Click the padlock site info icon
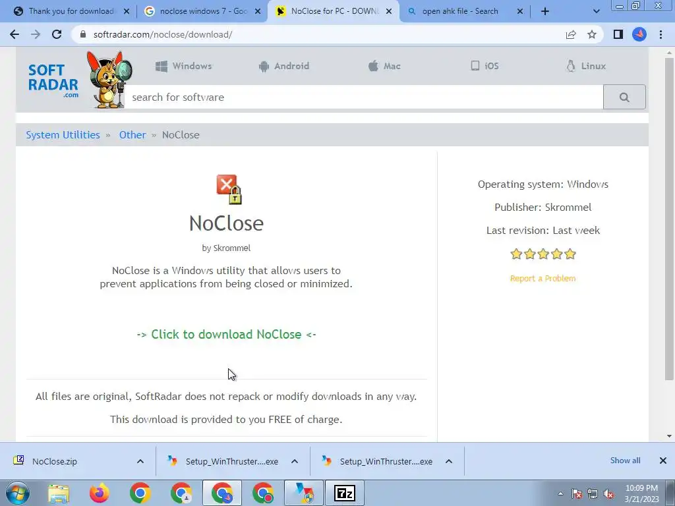675x506 pixels. coord(83,34)
